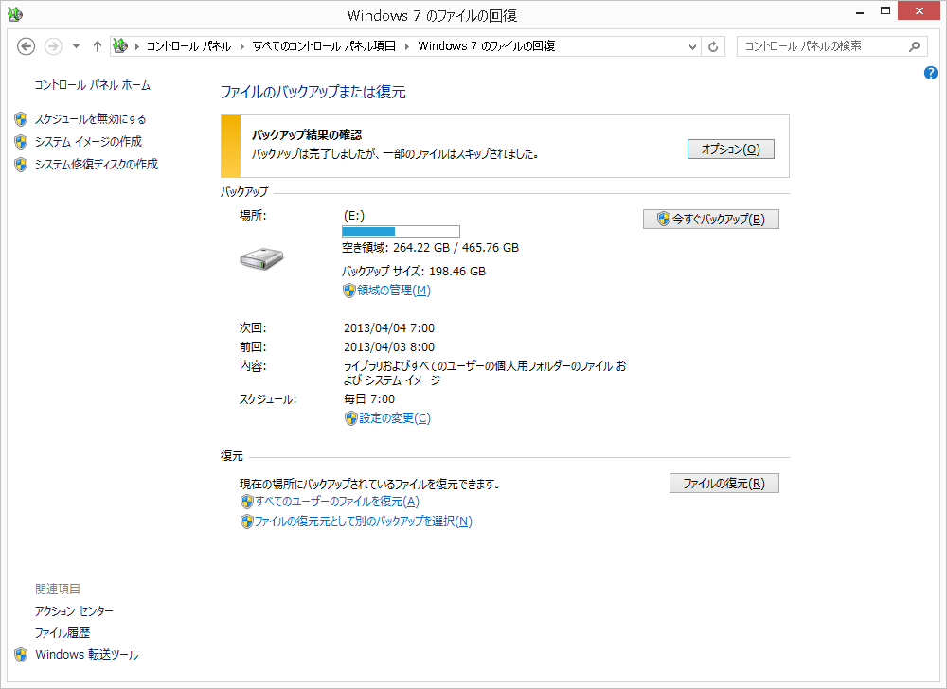Image resolution: width=947 pixels, height=689 pixels.
Task: Click the address bar location icon
Action: (120, 46)
